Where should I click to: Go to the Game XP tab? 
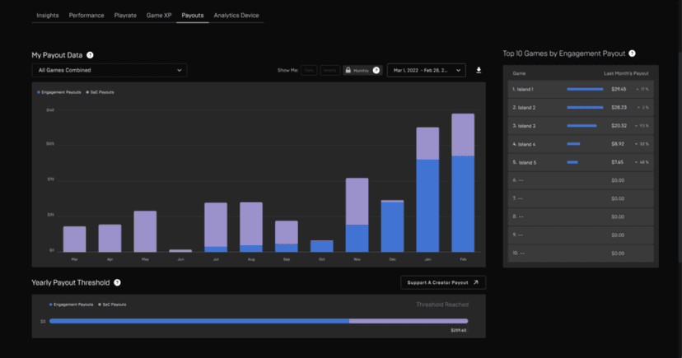point(159,15)
